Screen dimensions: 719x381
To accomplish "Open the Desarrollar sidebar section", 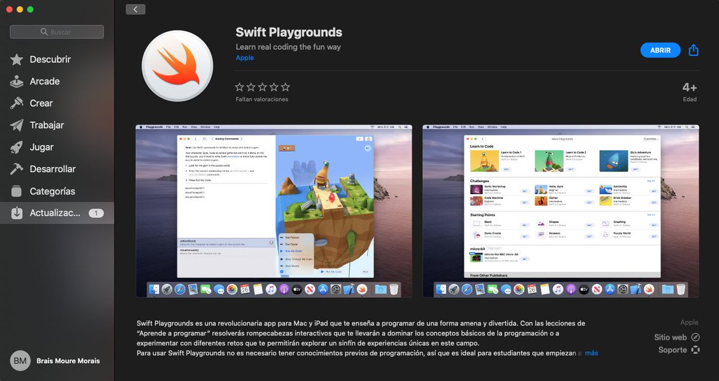I will 57,169.
